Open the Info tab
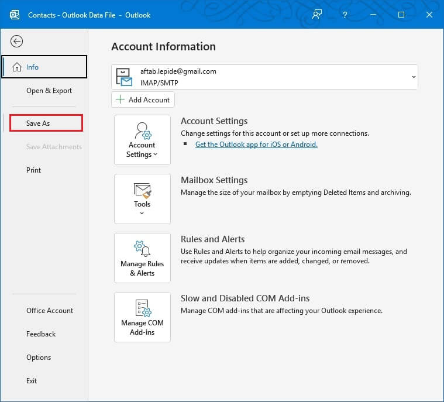The width and height of the screenshot is (444, 402). [44, 67]
